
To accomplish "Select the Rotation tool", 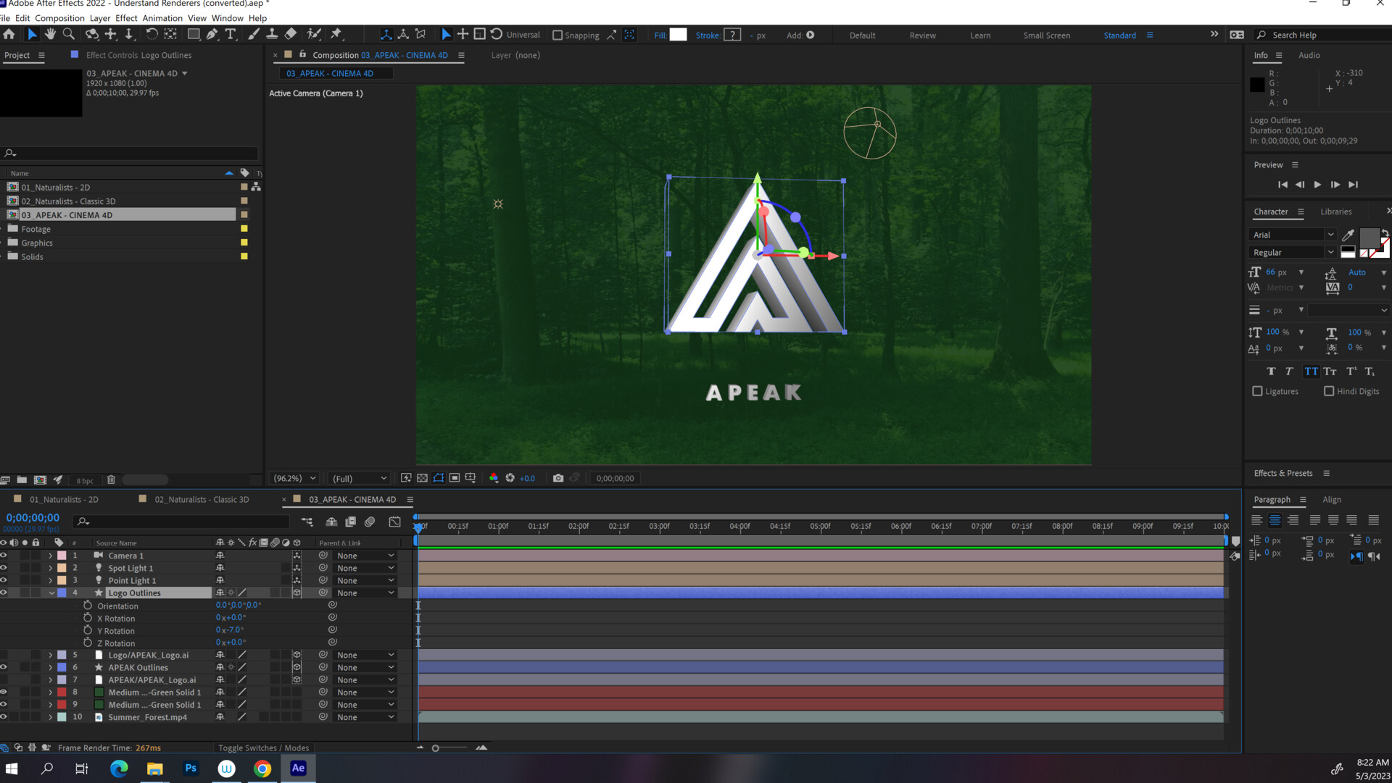I will 152,34.
